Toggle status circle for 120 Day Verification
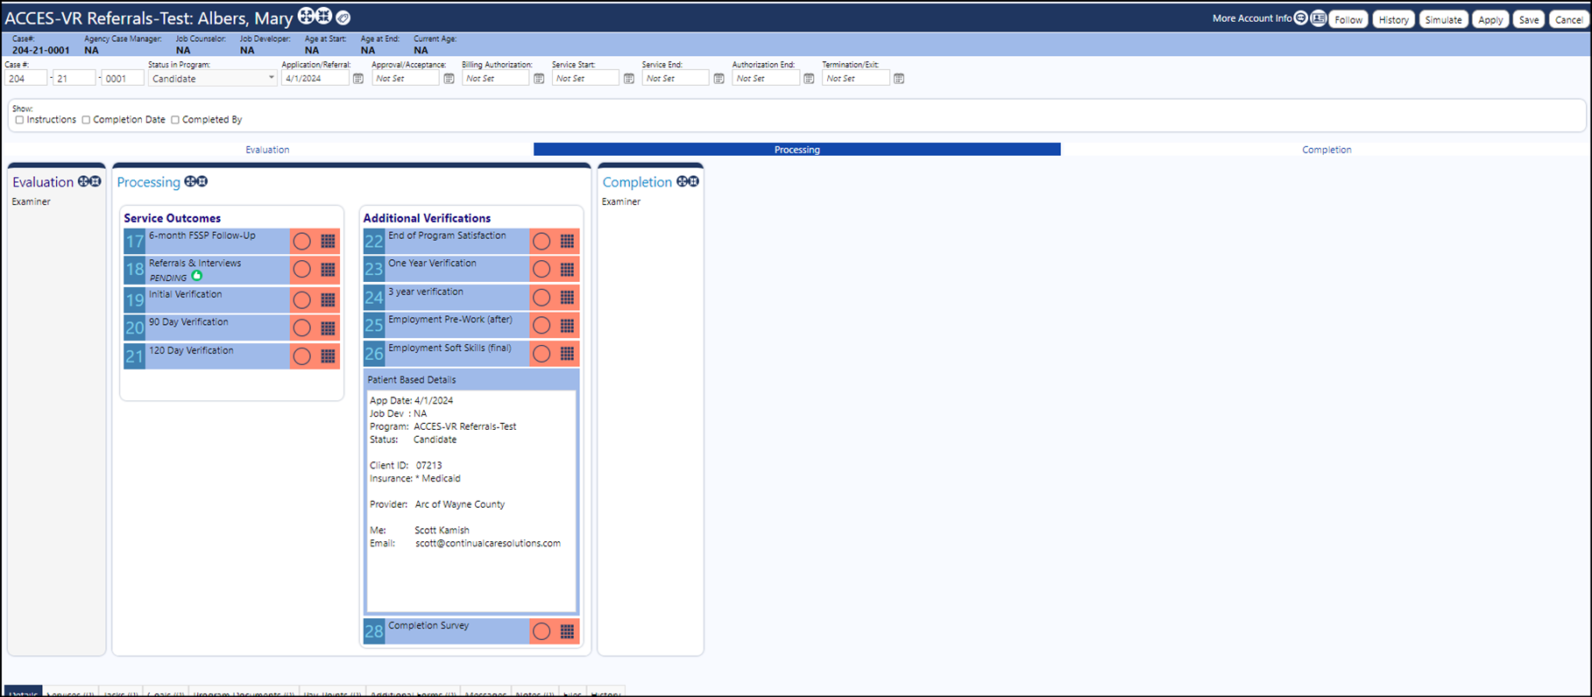Image resolution: width=1592 pixels, height=697 pixels. coord(301,356)
